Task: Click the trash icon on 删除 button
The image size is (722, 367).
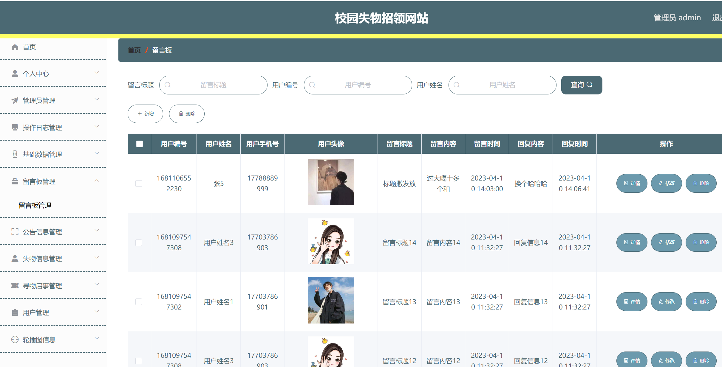Action: point(181,113)
